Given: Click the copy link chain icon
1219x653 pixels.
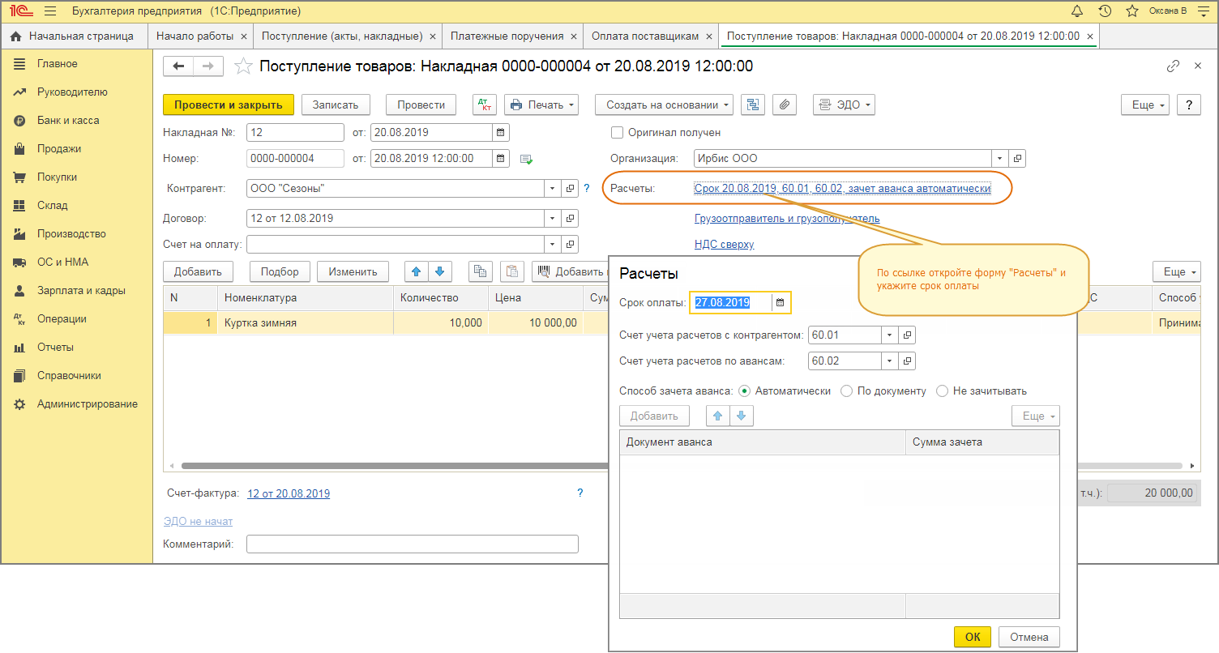Looking at the screenshot, I should point(1173,66).
